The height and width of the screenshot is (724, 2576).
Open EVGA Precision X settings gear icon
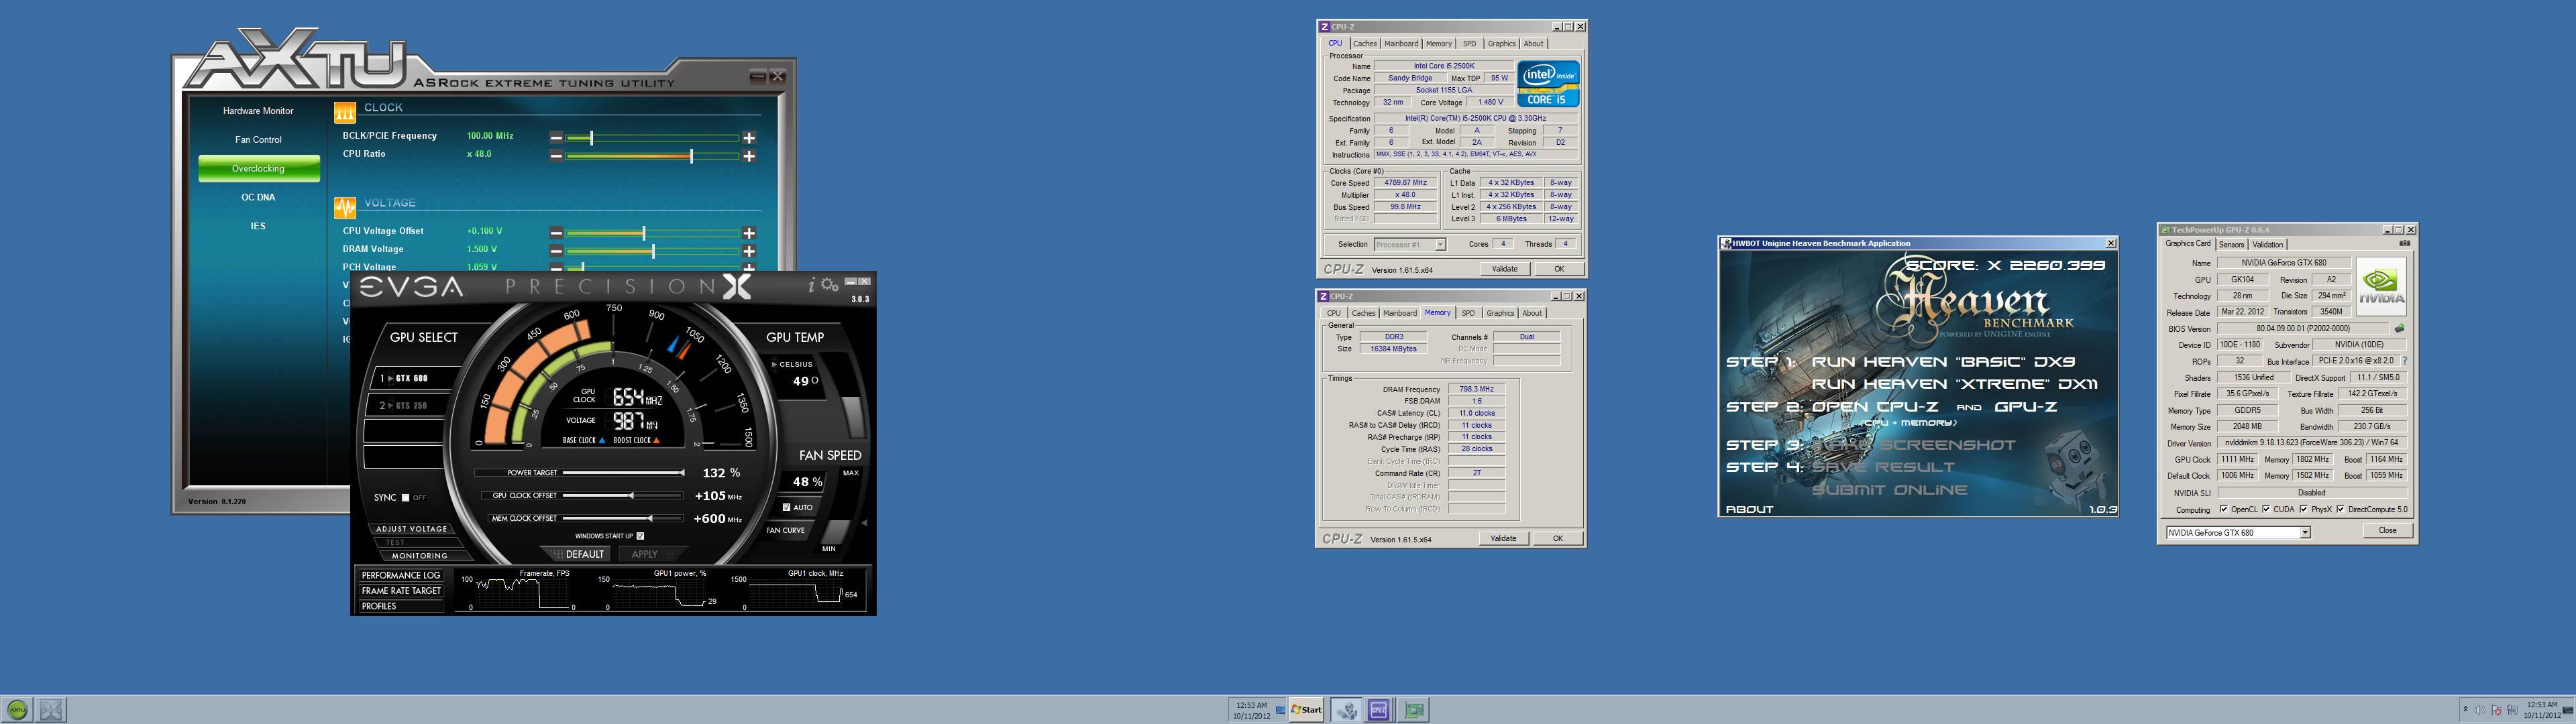[830, 285]
